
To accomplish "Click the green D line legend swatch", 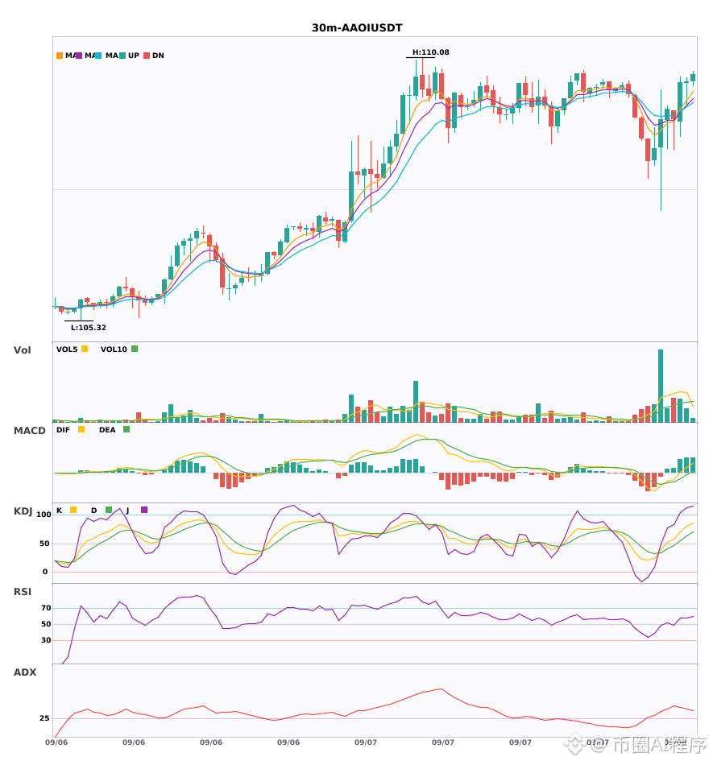I will [x=109, y=510].
